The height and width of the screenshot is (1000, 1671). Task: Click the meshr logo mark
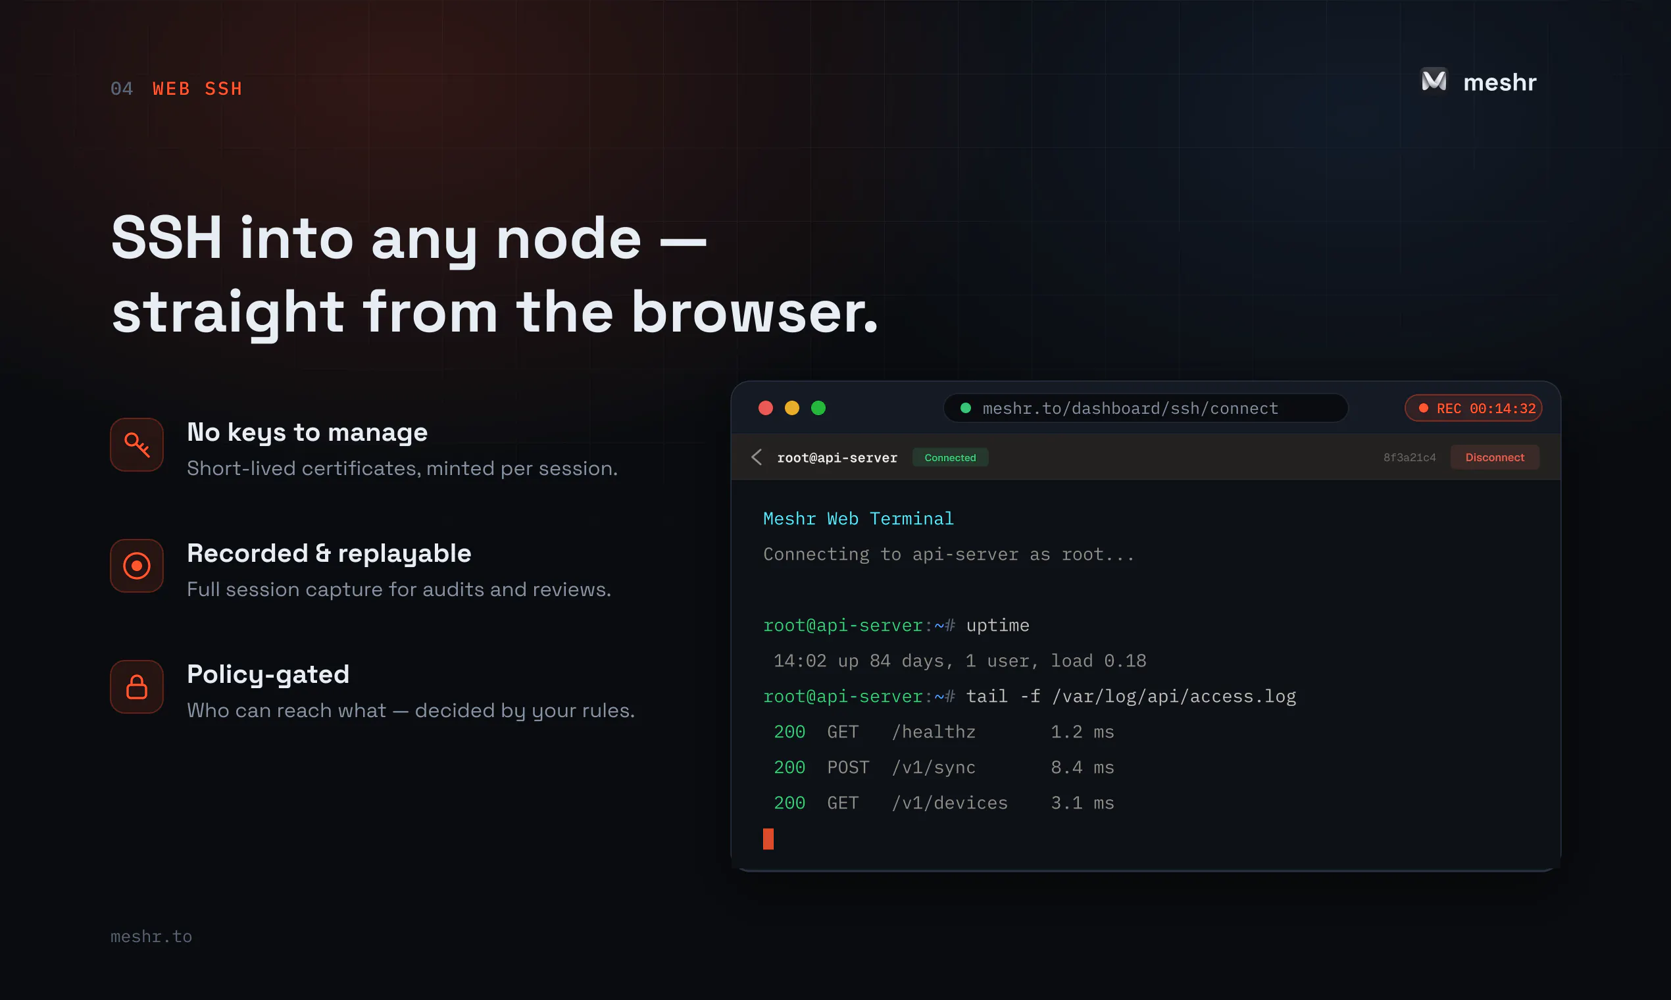(1434, 82)
